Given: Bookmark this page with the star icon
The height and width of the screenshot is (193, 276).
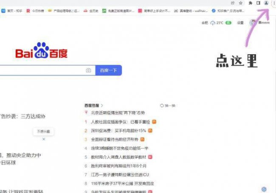Looking at the screenshot, I should click(241, 3).
